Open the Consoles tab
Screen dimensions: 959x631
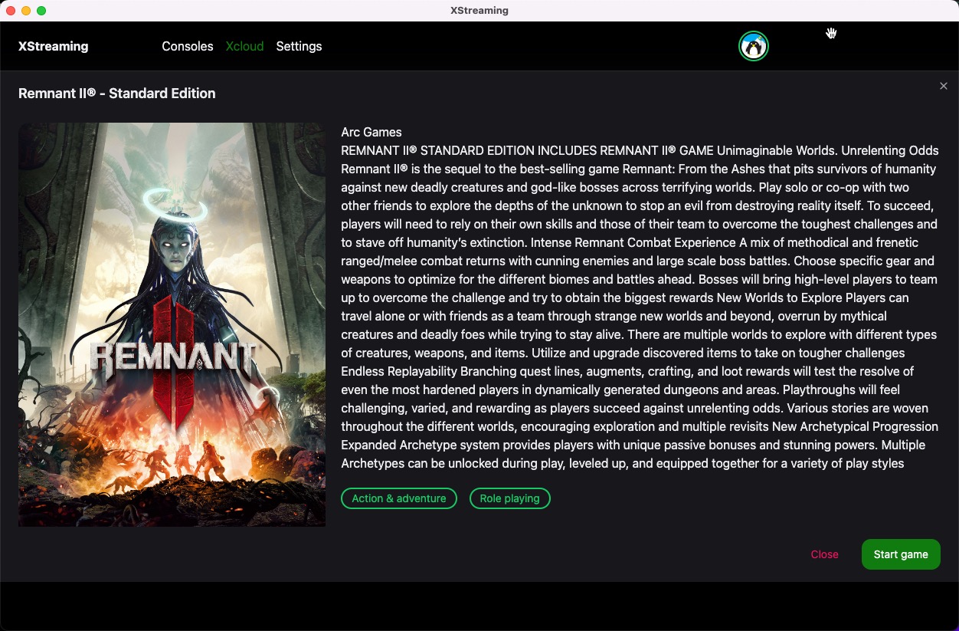[x=188, y=46]
